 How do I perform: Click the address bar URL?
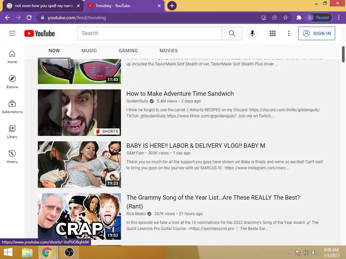tap(77, 18)
